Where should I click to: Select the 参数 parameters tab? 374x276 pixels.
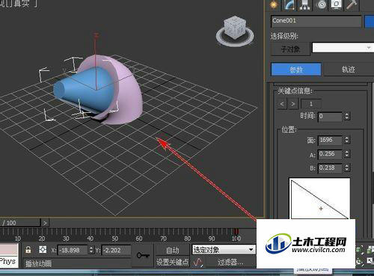[x=296, y=70]
